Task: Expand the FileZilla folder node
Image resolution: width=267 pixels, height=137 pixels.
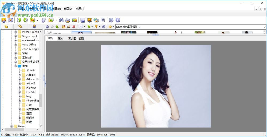Action: pos(19,92)
